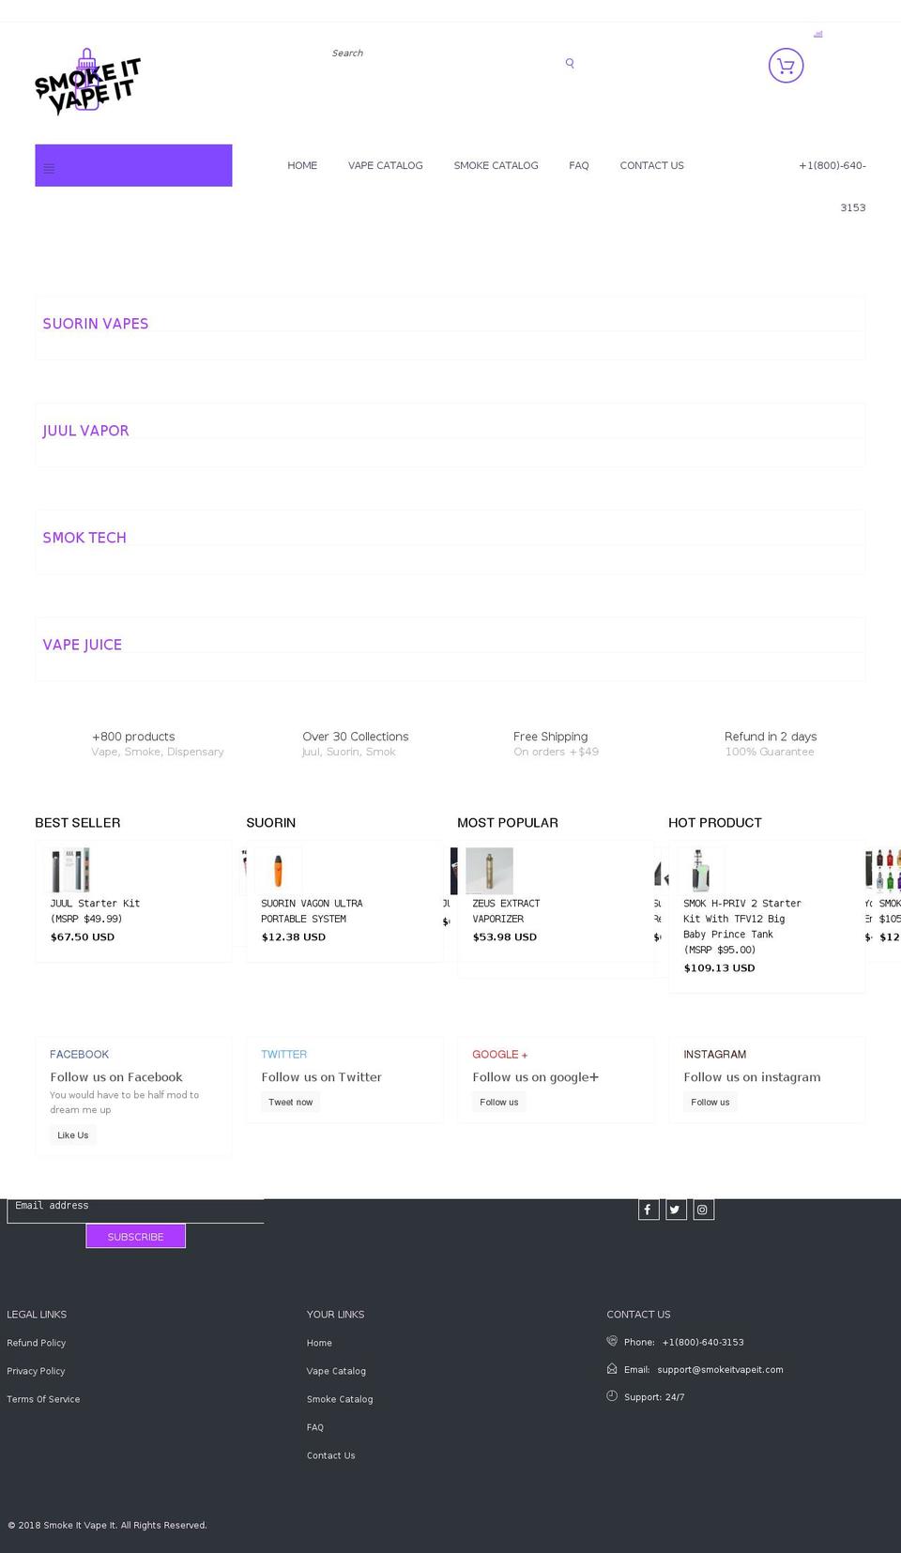901x1553 pixels.
Task: Open Contact Us link in footer
Action: (331, 1455)
